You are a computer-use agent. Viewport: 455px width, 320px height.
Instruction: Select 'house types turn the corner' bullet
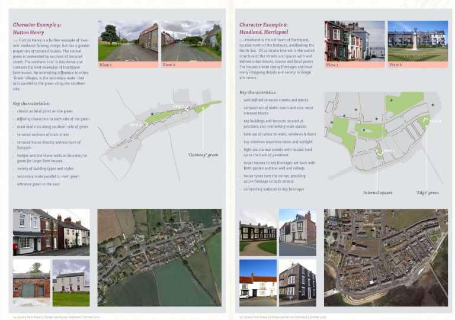tap(274, 179)
